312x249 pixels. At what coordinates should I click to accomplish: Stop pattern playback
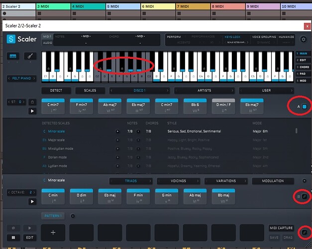point(13,238)
